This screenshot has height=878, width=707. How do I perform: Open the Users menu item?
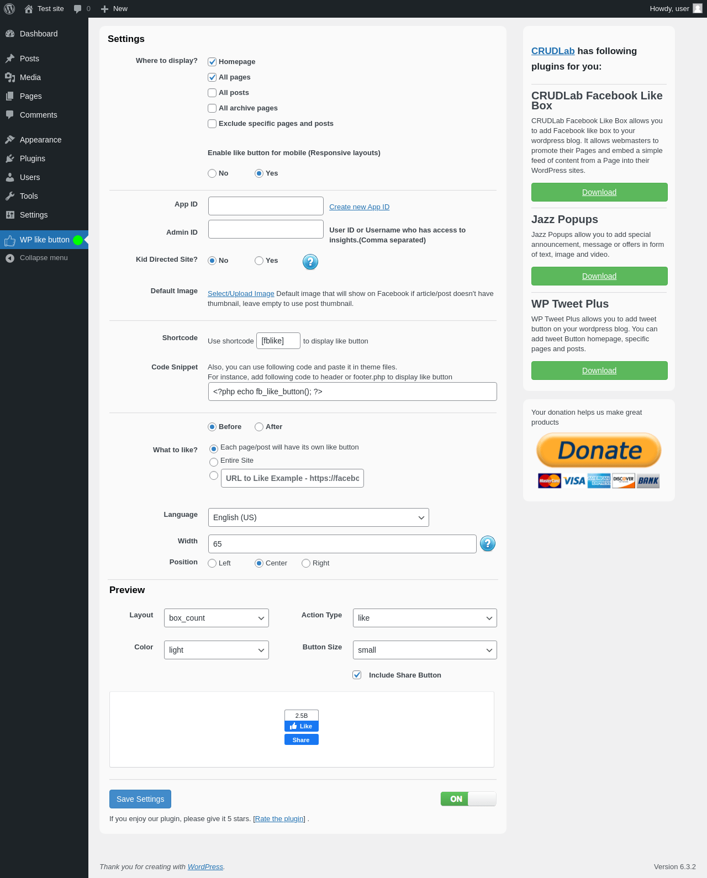click(x=44, y=177)
